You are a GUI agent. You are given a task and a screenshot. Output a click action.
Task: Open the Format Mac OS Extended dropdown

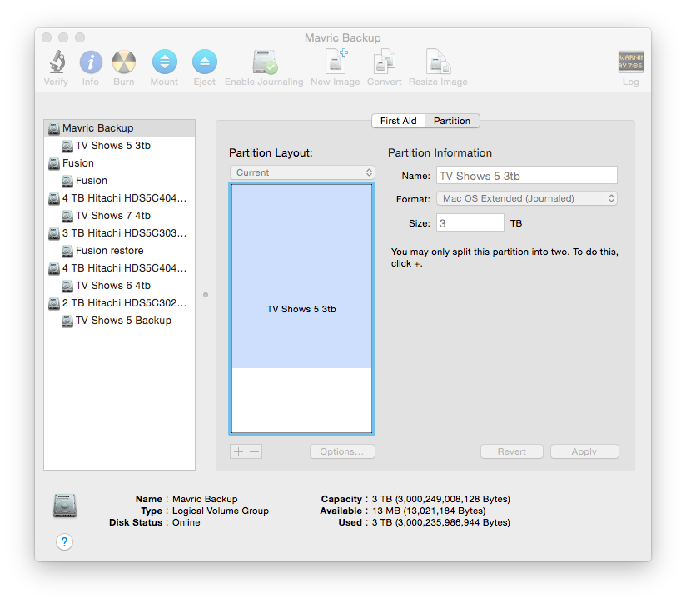click(527, 198)
